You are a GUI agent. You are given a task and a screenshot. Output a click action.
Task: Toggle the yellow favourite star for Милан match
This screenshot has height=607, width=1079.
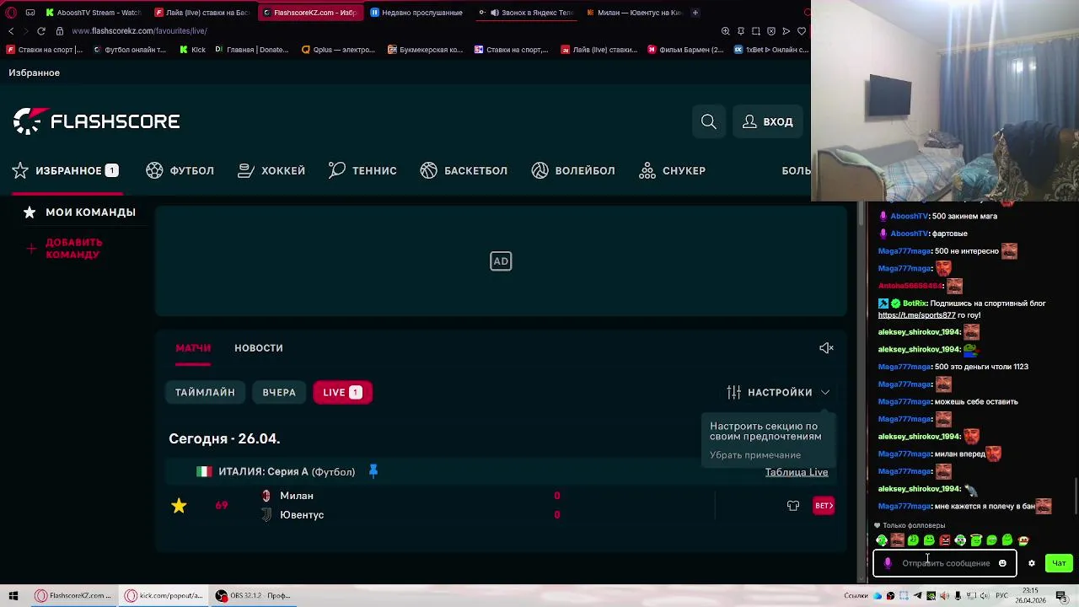pos(179,506)
